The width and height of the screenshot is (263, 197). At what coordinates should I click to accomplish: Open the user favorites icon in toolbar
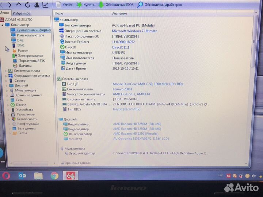click(37, 5)
